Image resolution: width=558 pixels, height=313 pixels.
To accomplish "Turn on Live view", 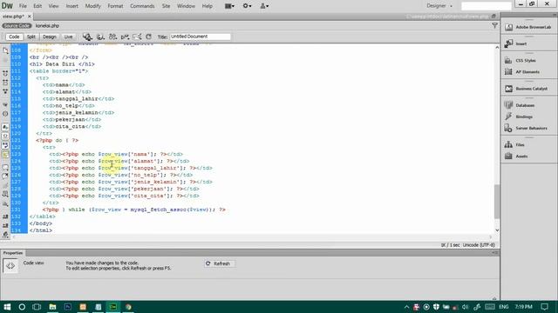I will coord(68,37).
